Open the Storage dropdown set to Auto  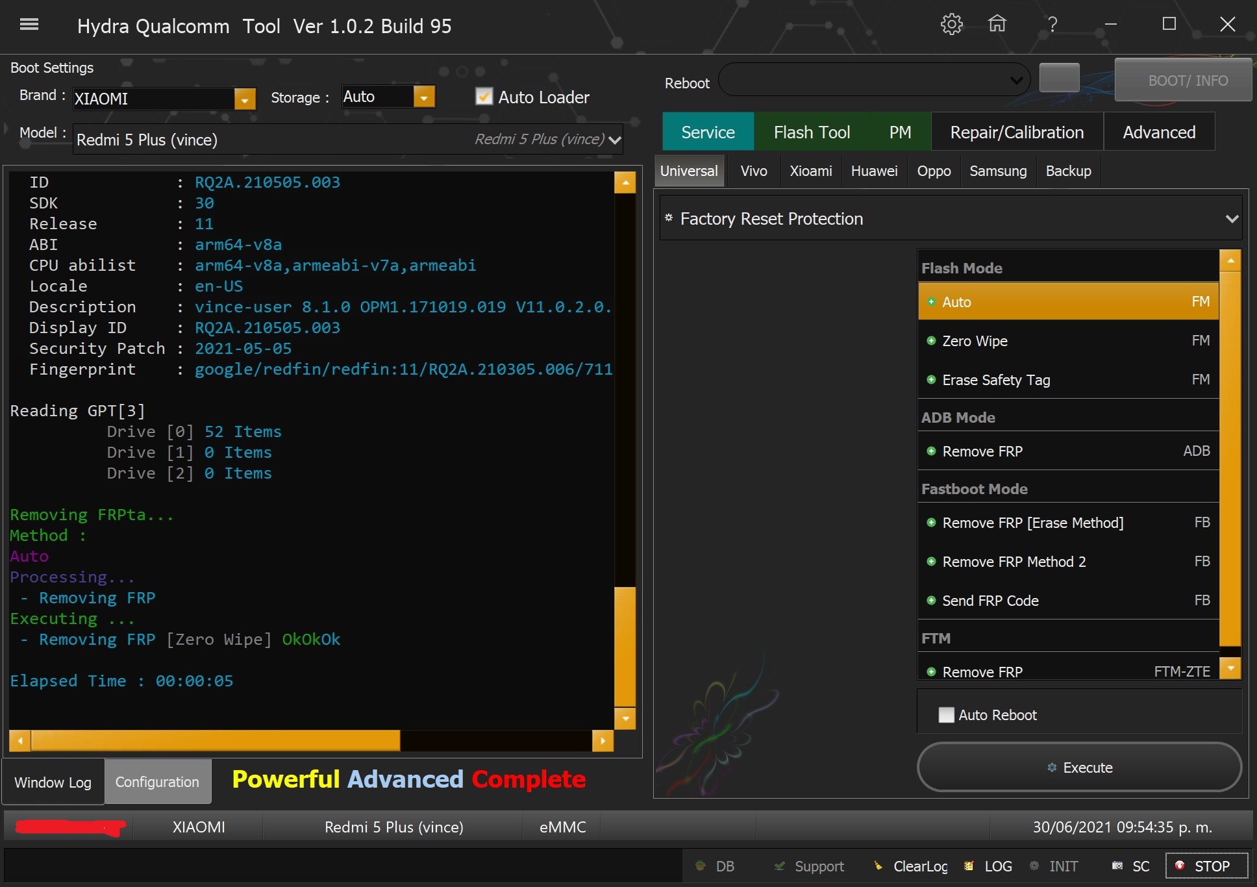click(423, 97)
